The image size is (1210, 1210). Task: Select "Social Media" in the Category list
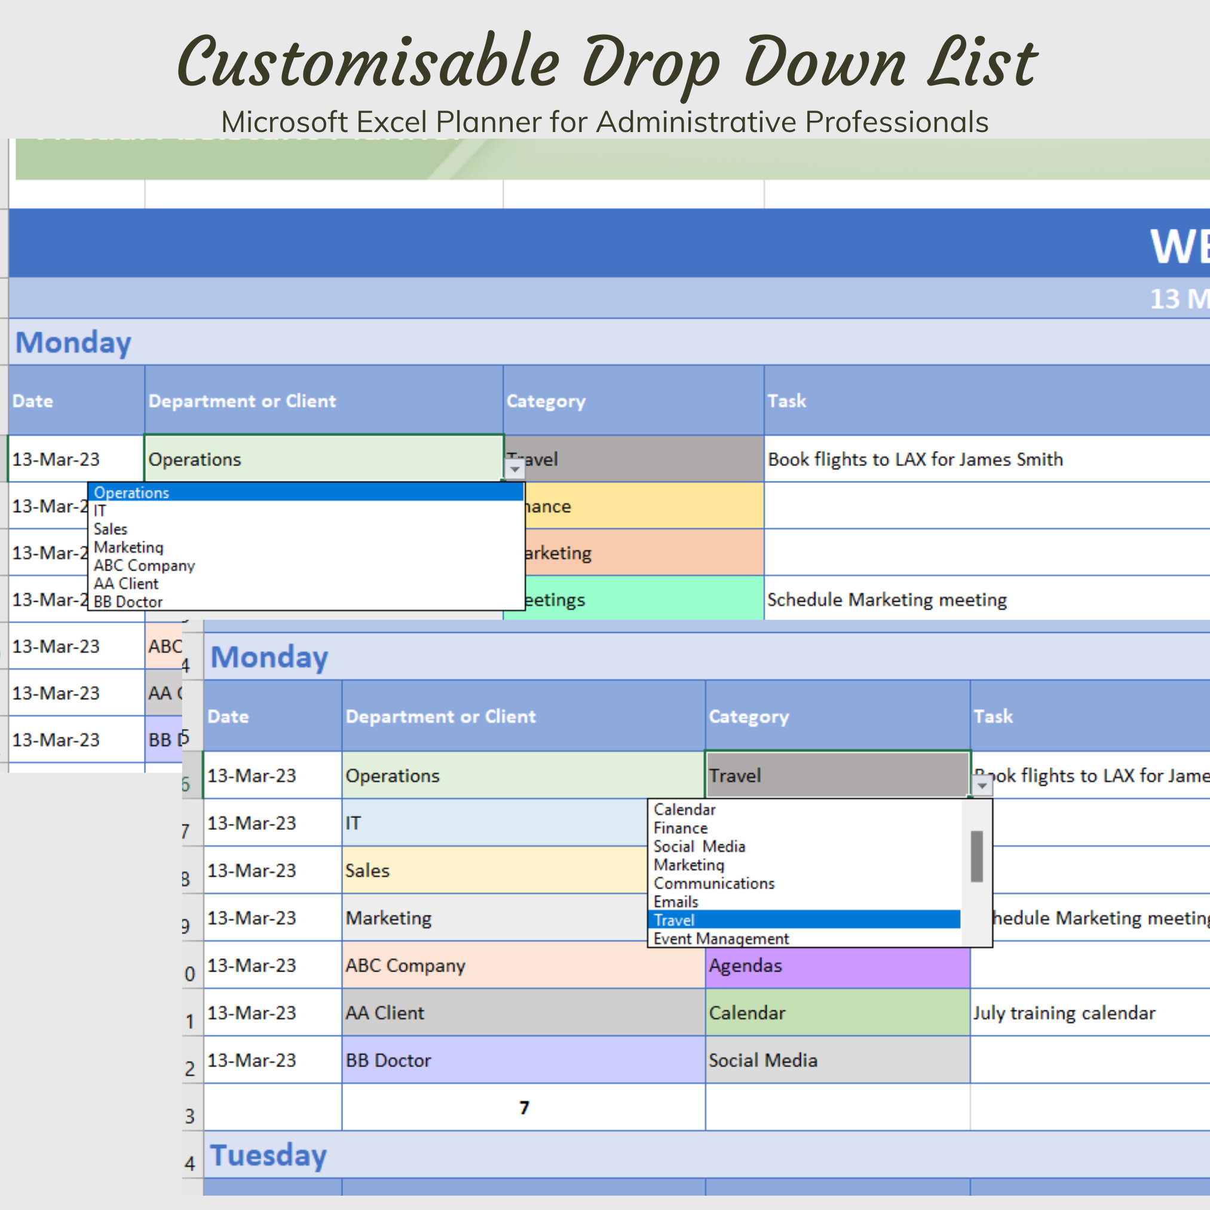coord(699,846)
